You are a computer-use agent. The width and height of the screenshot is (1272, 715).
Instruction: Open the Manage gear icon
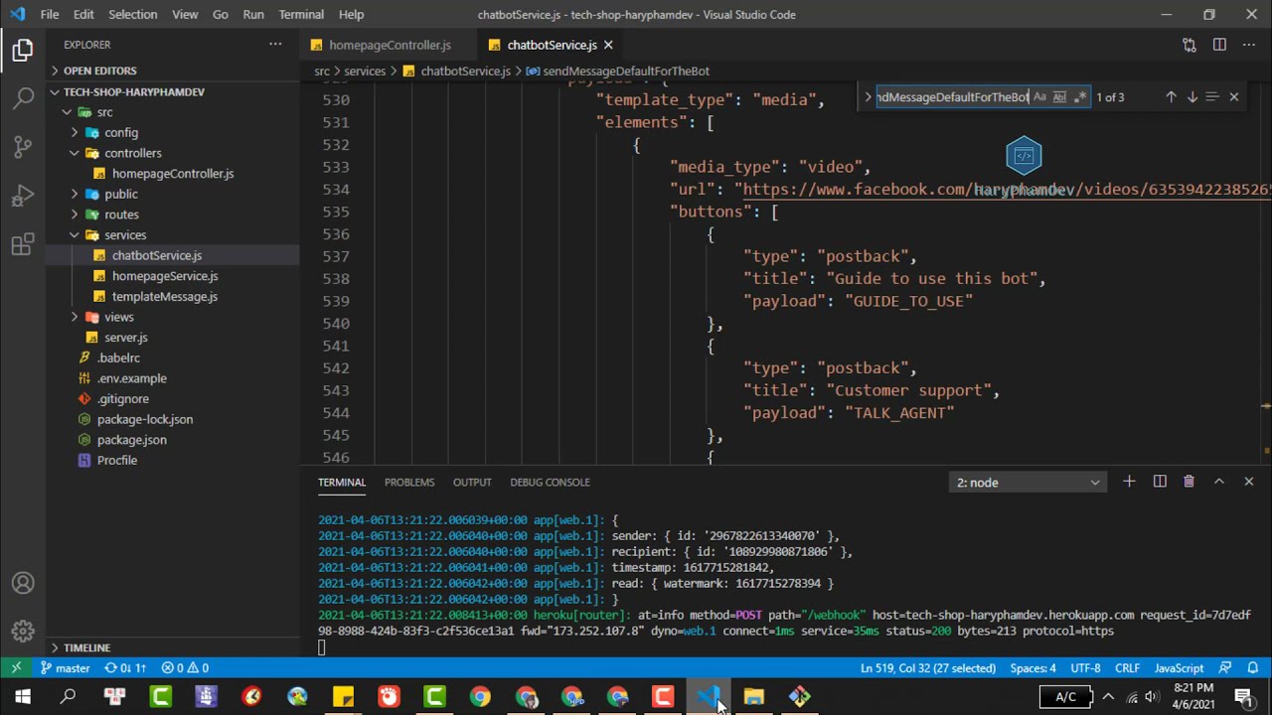click(x=23, y=631)
